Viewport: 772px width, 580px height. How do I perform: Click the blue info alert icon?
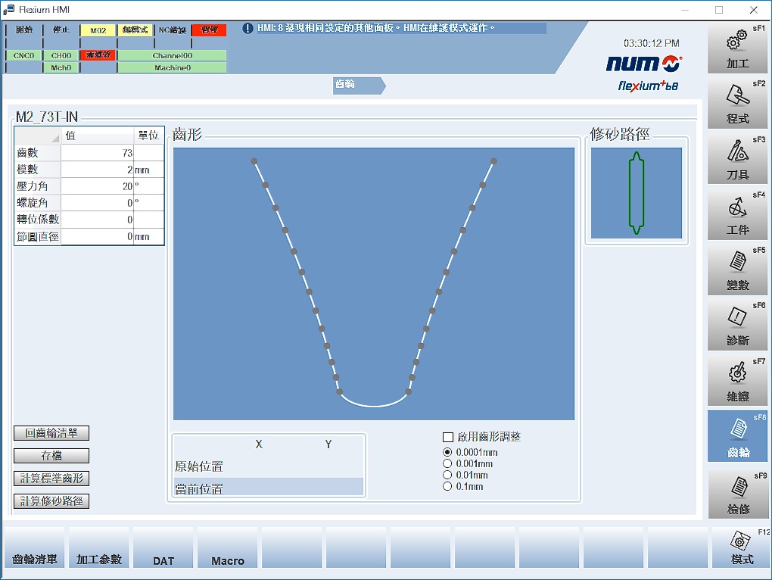[x=247, y=29]
